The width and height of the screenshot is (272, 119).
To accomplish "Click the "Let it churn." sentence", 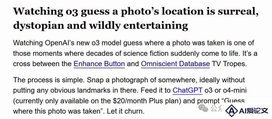I will [126, 111].
